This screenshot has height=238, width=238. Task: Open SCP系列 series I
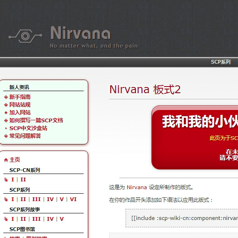[13, 199]
